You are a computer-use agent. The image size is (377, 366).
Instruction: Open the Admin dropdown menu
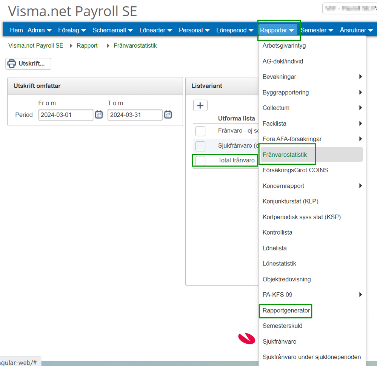[39, 30]
